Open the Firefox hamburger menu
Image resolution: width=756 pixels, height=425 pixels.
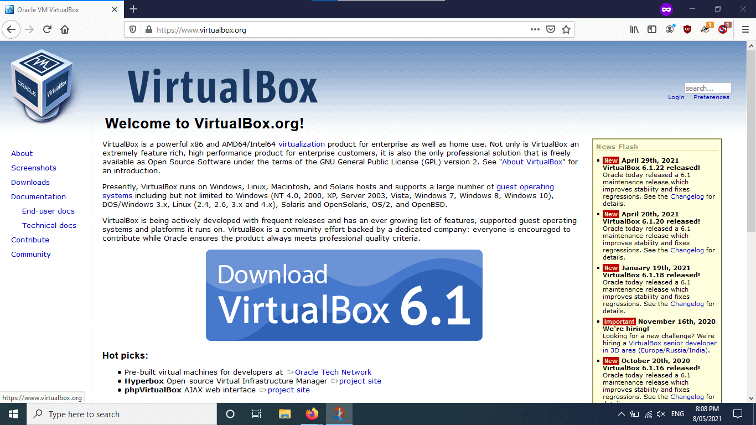click(x=745, y=29)
